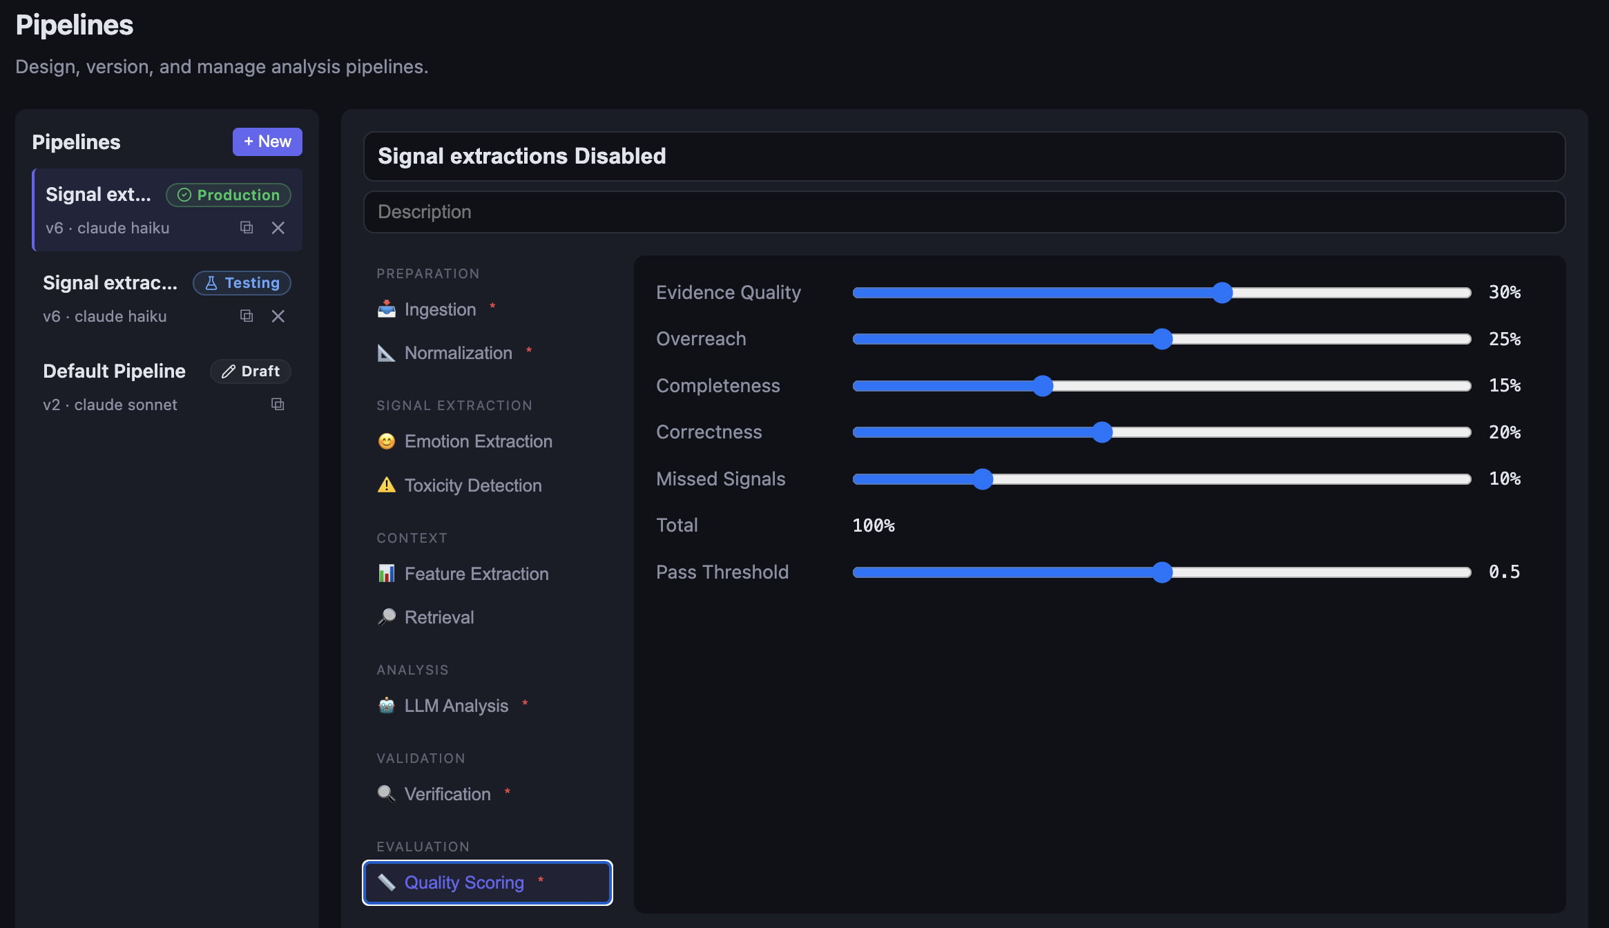Viewport: 1609px width, 928px height.
Task: Click the Quality Scoring pencil icon
Action: 385,882
